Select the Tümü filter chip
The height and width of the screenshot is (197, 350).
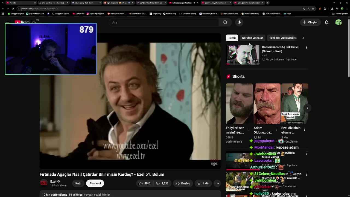point(232,38)
